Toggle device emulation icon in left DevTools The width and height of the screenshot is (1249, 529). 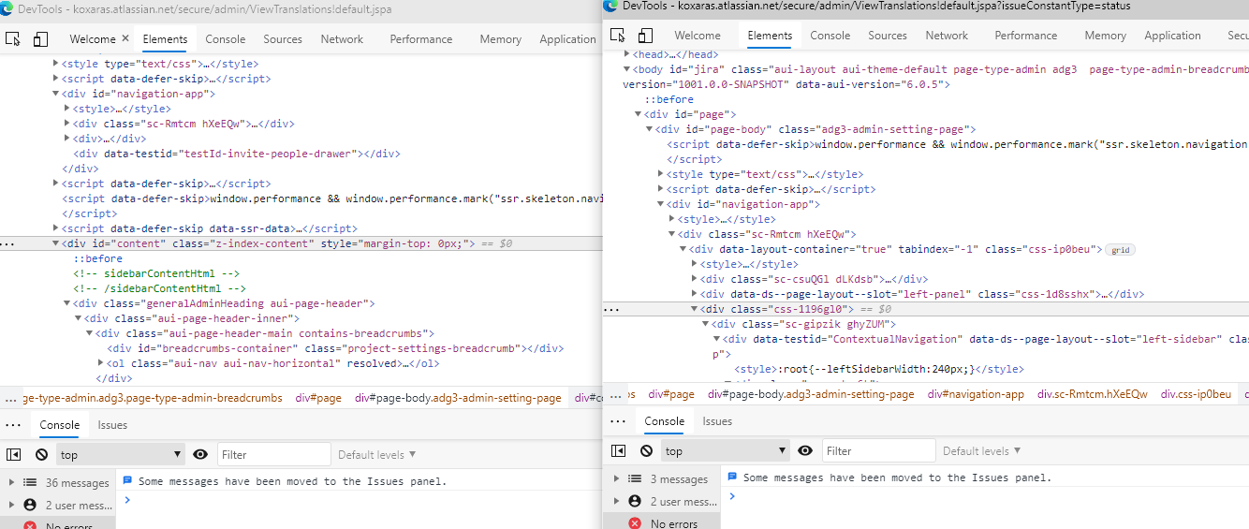point(40,39)
